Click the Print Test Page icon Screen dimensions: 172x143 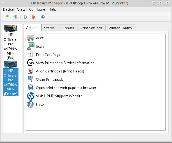coord(30,55)
